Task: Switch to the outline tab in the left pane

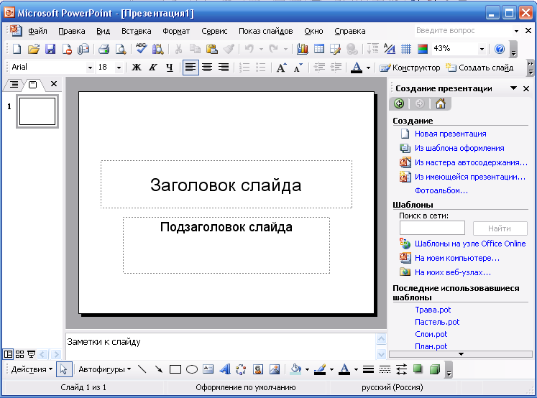Action: 14,84
